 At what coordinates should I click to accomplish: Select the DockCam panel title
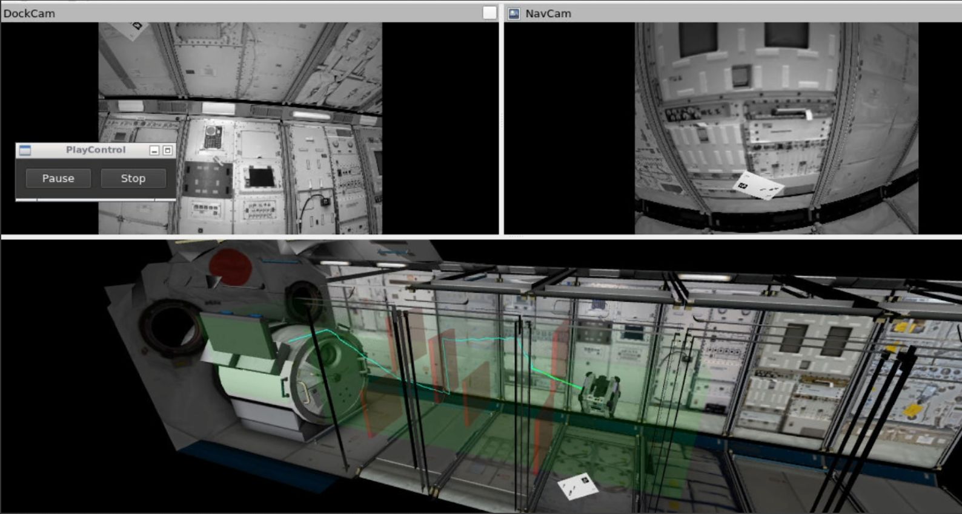pyautogui.click(x=29, y=13)
